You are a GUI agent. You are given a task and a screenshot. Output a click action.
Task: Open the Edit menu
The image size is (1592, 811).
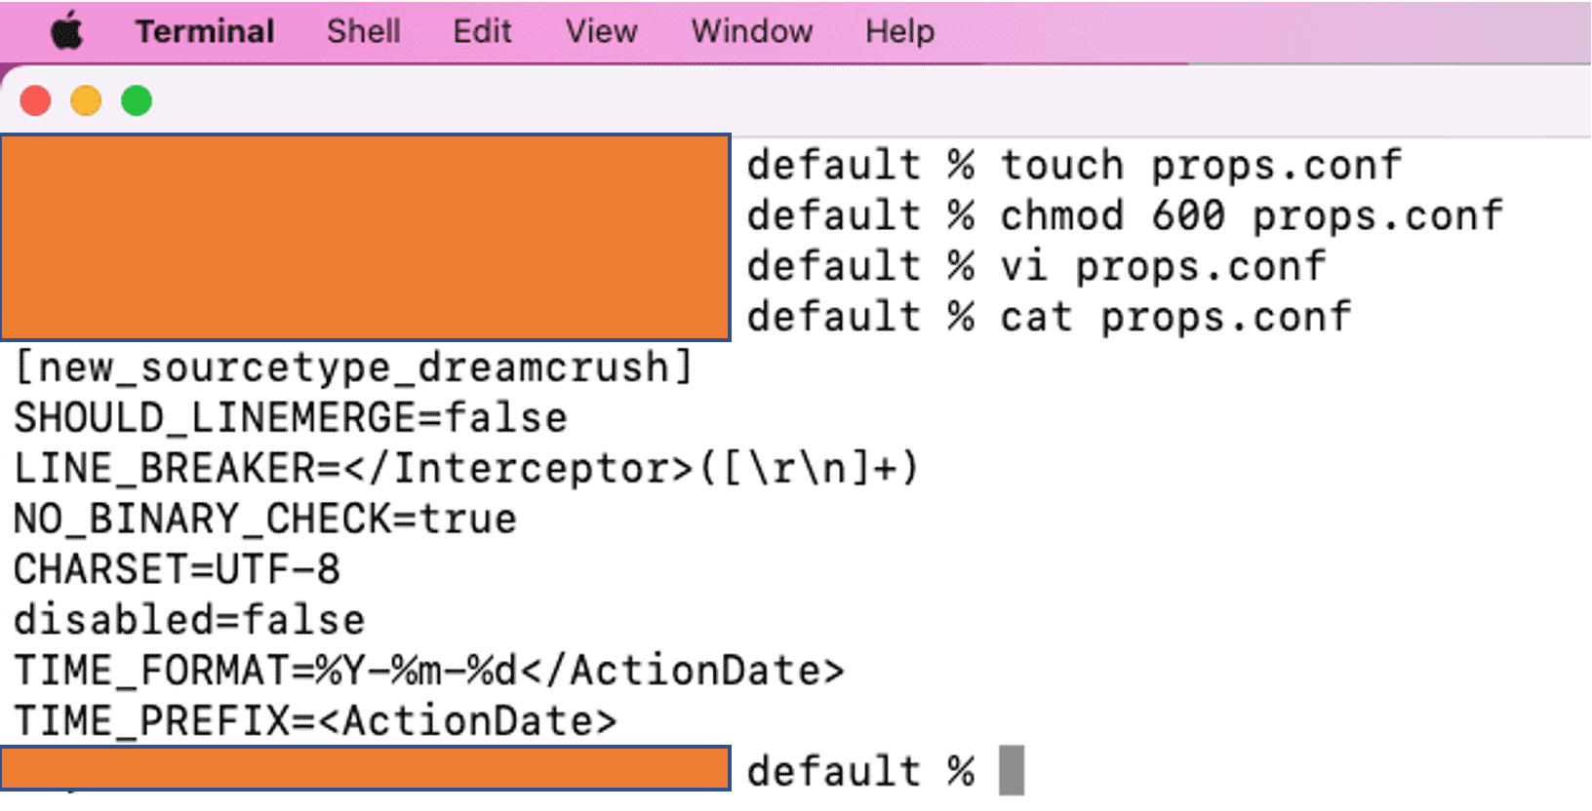[x=482, y=31]
